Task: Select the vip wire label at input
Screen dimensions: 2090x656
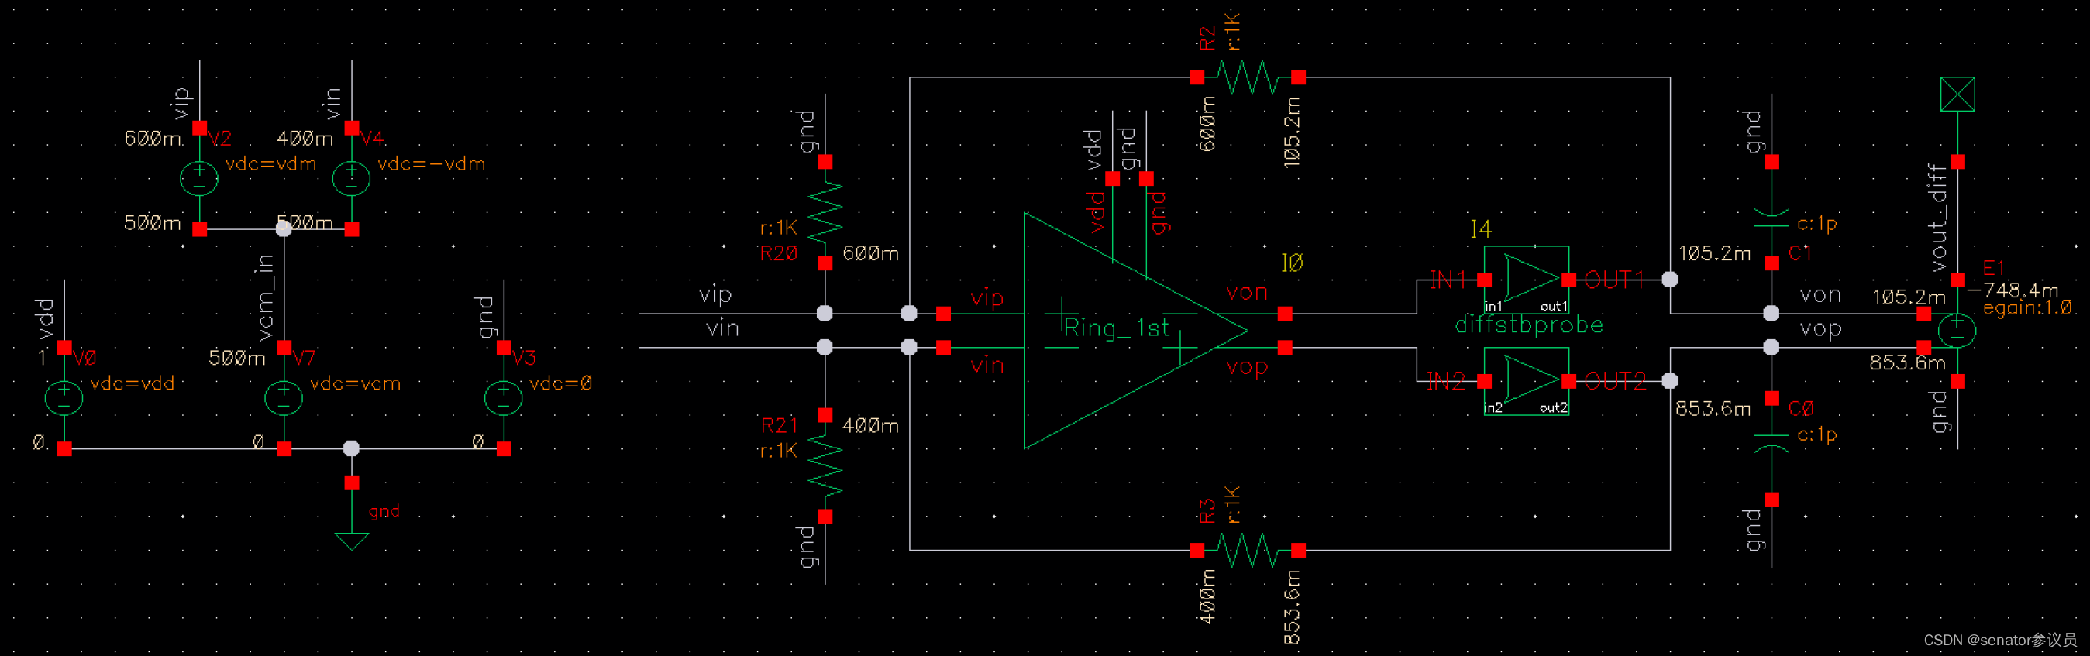Action: pyautogui.click(x=715, y=295)
